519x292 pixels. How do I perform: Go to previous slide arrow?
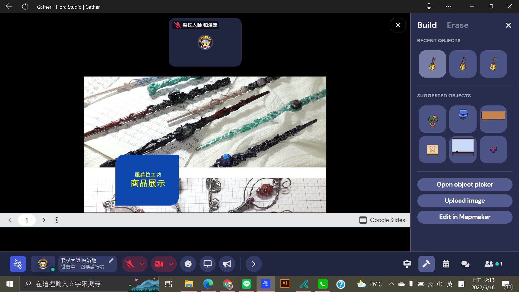[10, 220]
